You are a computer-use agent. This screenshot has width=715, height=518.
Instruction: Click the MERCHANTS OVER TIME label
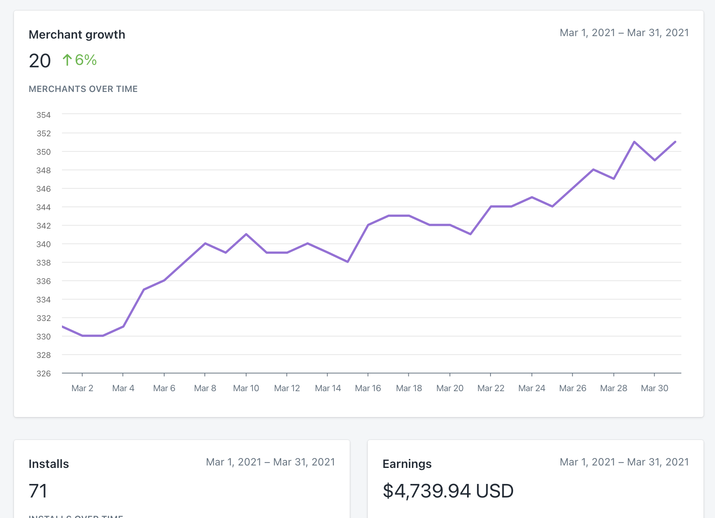[83, 89]
